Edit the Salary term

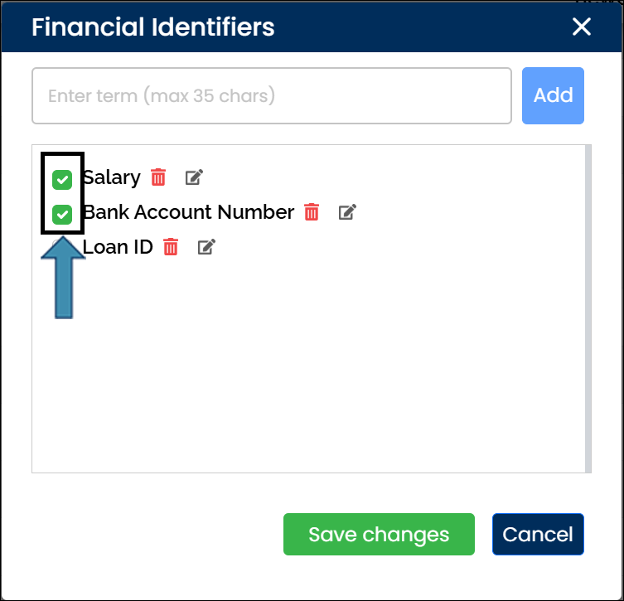(194, 177)
